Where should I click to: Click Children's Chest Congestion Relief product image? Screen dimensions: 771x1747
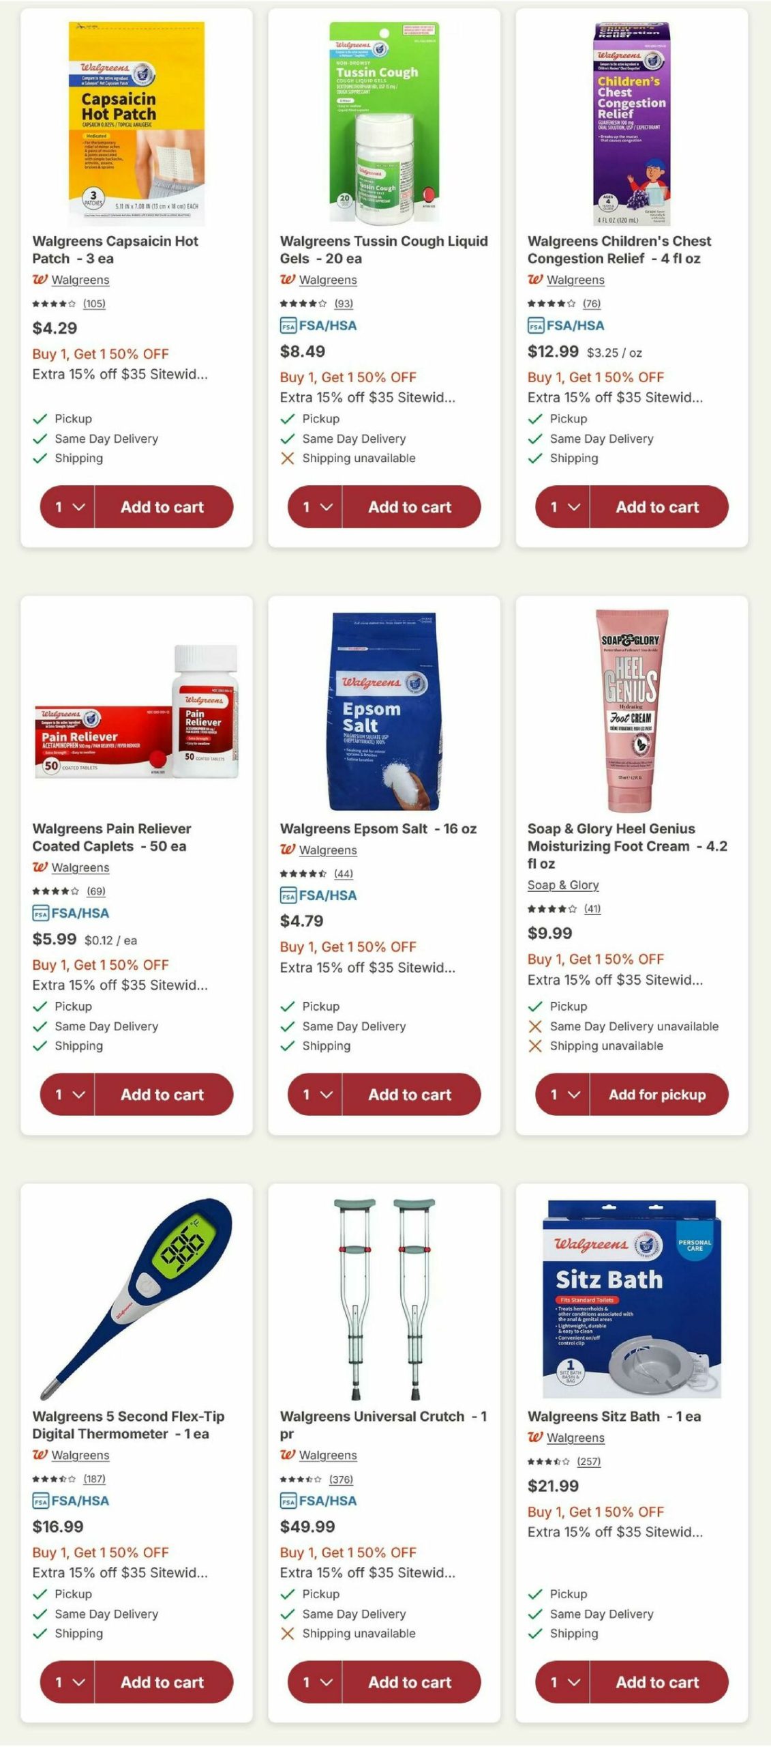(x=632, y=124)
